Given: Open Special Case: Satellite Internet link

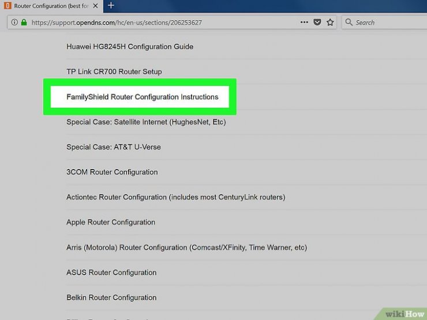Looking at the screenshot, I should (146, 122).
